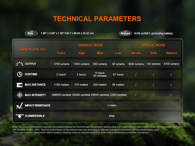
Task: Select the Low column header
Action: pyautogui.click(x=118, y=53)
